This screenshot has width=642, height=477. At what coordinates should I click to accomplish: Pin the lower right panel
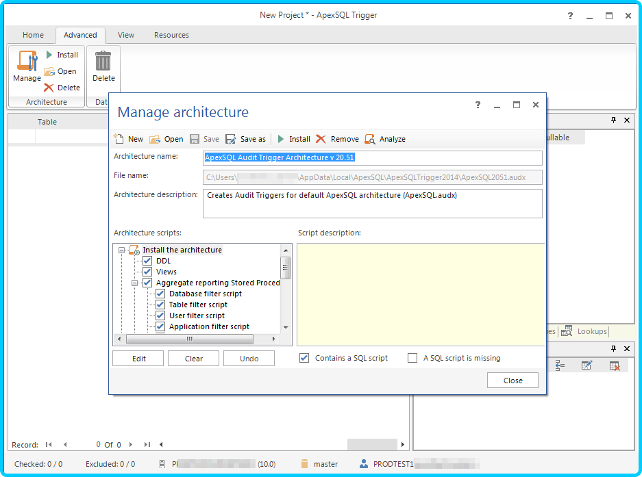tap(613, 348)
